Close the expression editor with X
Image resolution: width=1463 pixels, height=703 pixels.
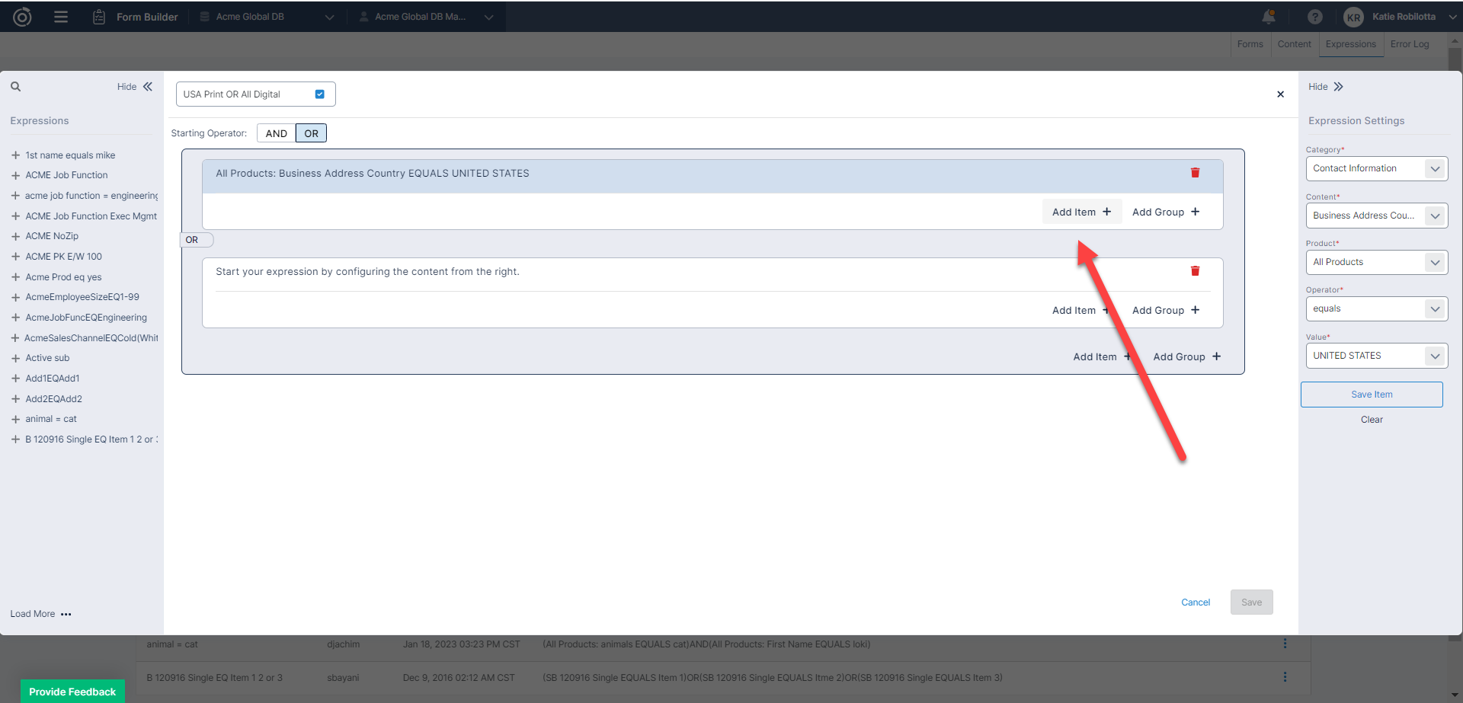[x=1280, y=94]
